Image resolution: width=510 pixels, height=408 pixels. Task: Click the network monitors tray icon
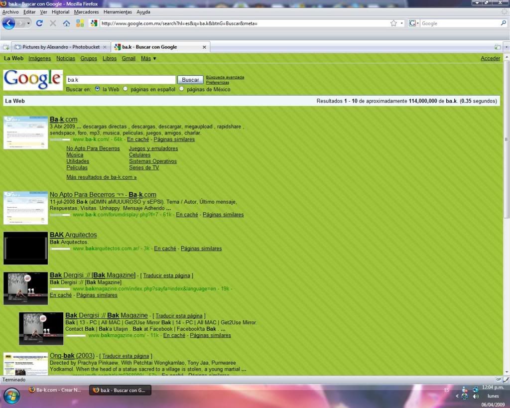click(476, 389)
